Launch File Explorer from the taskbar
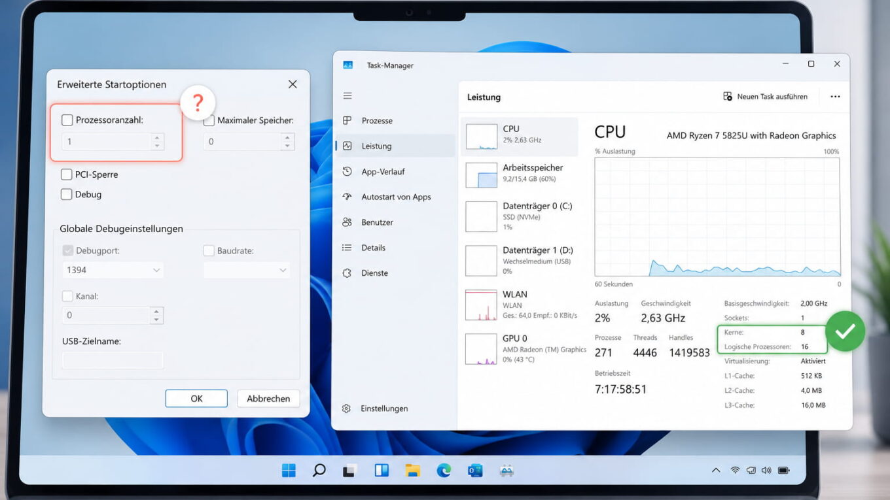The image size is (890, 500). pyautogui.click(x=412, y=471)
